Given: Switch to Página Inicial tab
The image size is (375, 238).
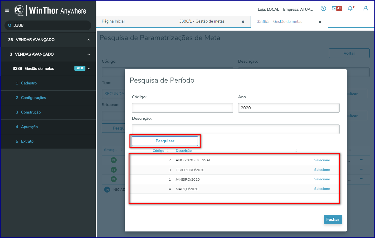Looking at the screenshot, I should (113, 21).
